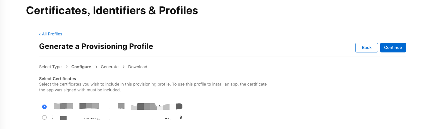Go to the Select Type step
Screen dimensions: 442x129
pos(50,67)
